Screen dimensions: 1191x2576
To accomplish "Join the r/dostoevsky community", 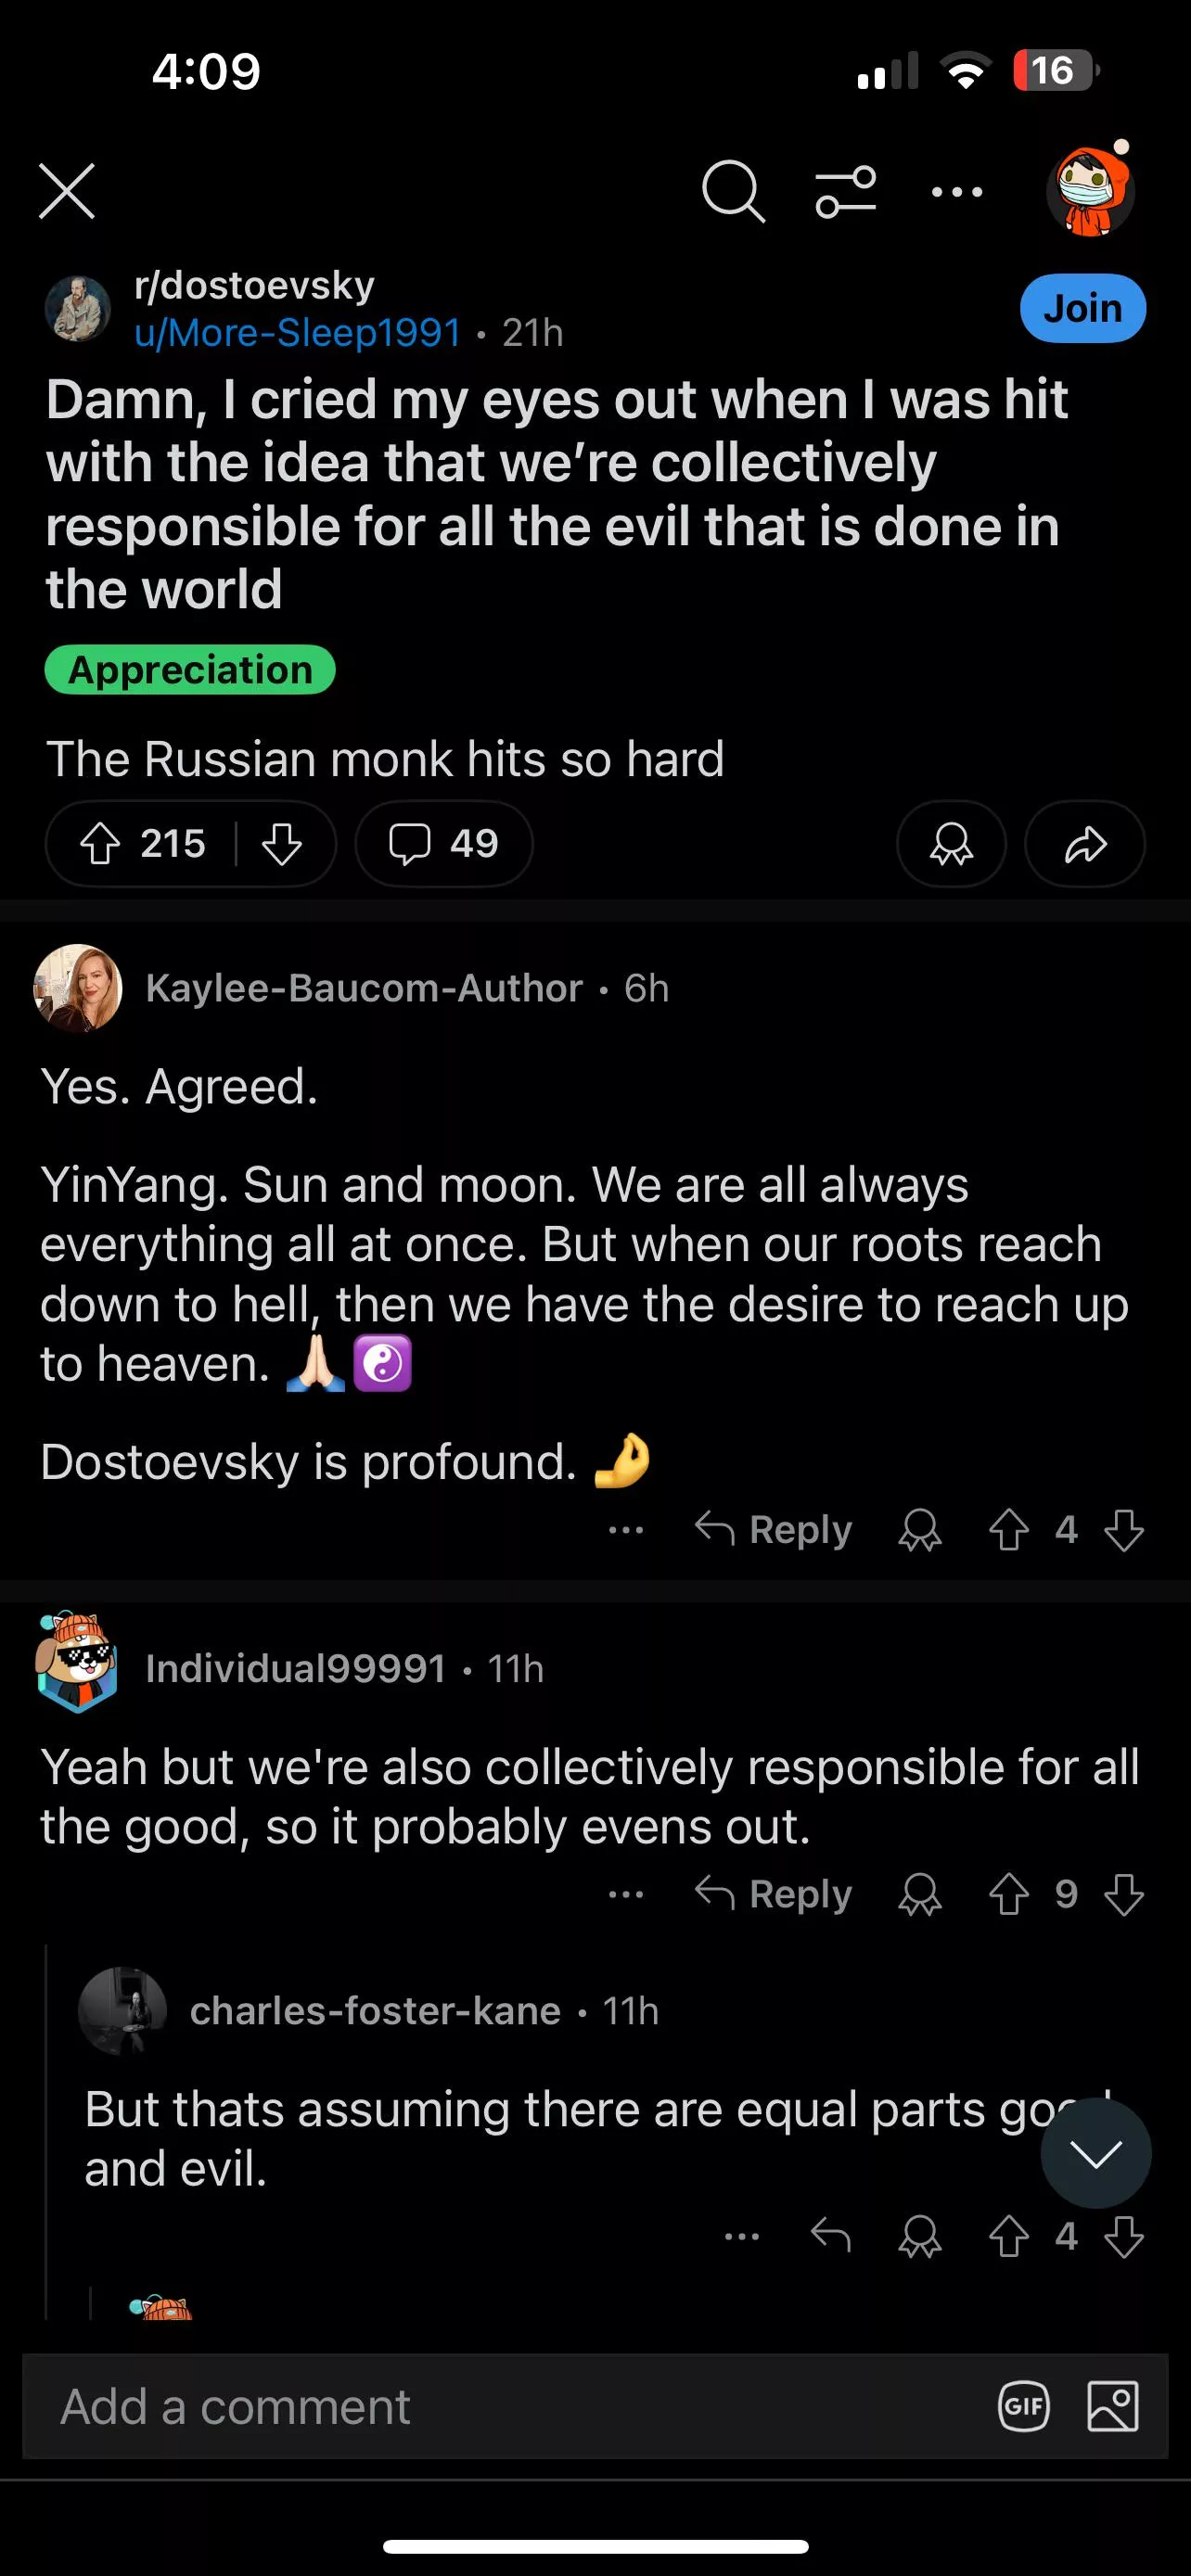I will [x=1082, y=308].
